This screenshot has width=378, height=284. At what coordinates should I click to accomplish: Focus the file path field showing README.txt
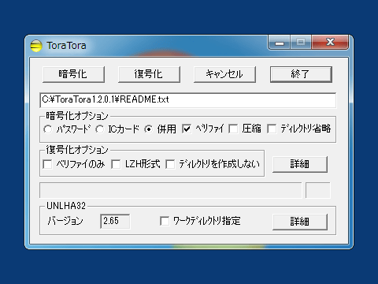pyautogui.click(x=187, y=100)
